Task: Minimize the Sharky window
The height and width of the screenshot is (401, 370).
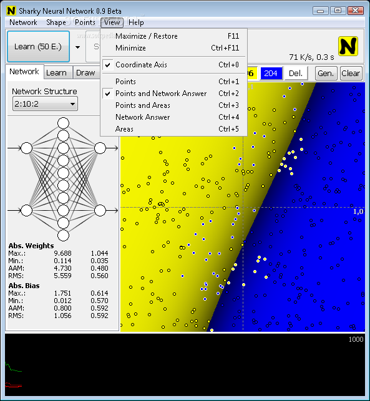Action: (x=320, y=11)
